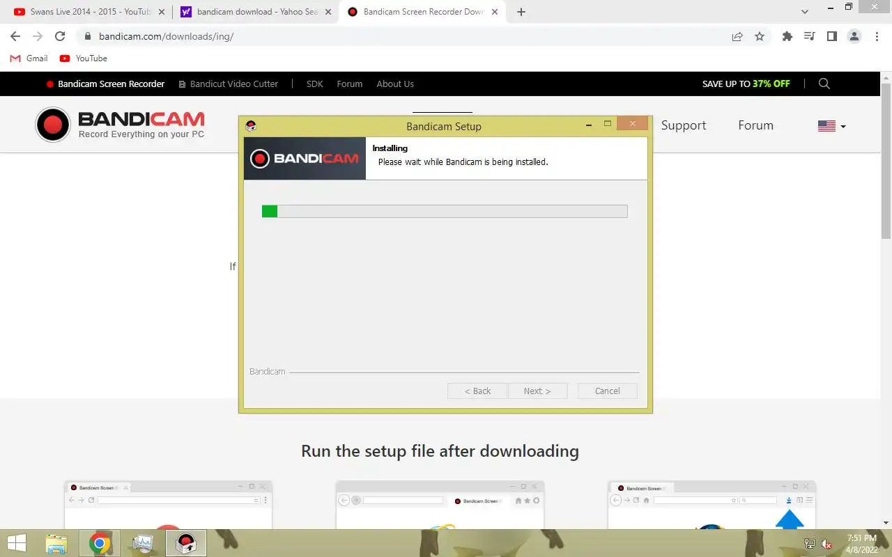The height and width of the screenshot is (557, 892).
Task: Open Bandicam installer on the taskbar
Action: click(186, 544)
